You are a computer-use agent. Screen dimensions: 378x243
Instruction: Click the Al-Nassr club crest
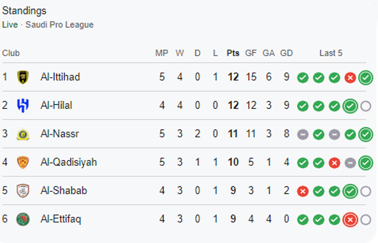[x=23, y=134]
